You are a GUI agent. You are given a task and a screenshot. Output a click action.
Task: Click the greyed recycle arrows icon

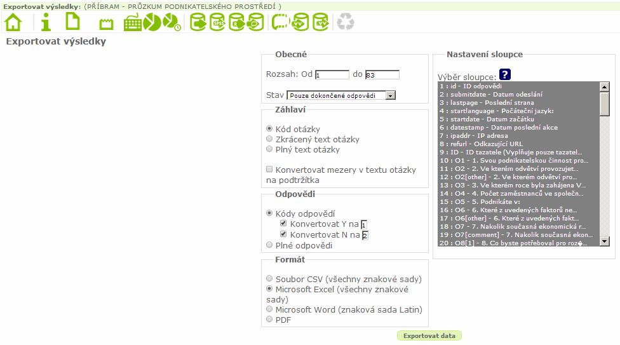[346, 22]
